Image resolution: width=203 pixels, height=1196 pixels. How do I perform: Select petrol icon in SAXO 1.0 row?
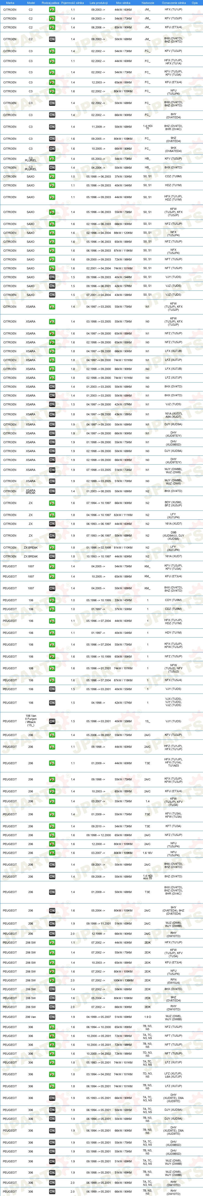coord(52,177)
